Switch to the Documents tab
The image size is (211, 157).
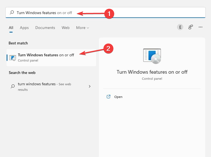tap(45, 28)
